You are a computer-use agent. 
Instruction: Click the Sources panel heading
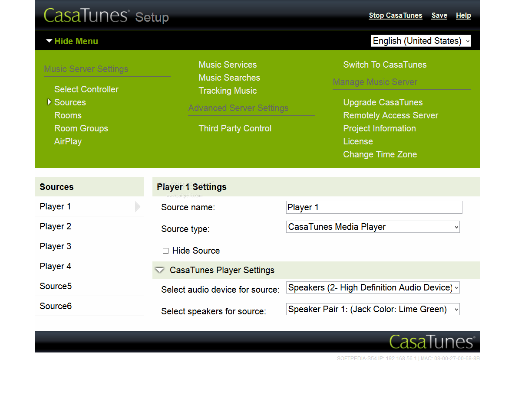tap(56, 187)
